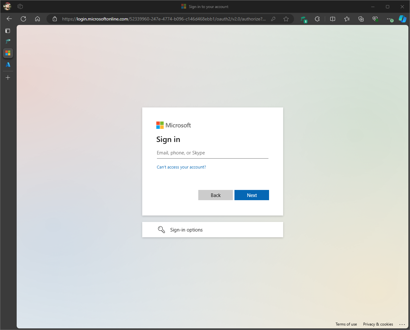This screenshot has width=410, height=330.
Task: View site information lock icon
Action: click(55, 19)
